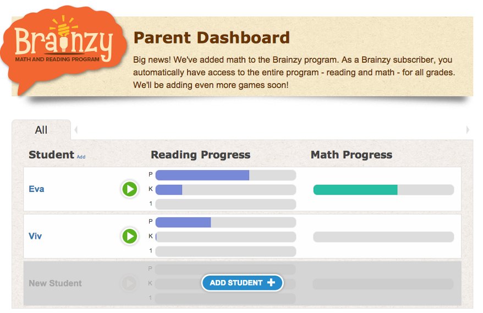
Task: Click the Add Student button
Action: coord(242,283)
